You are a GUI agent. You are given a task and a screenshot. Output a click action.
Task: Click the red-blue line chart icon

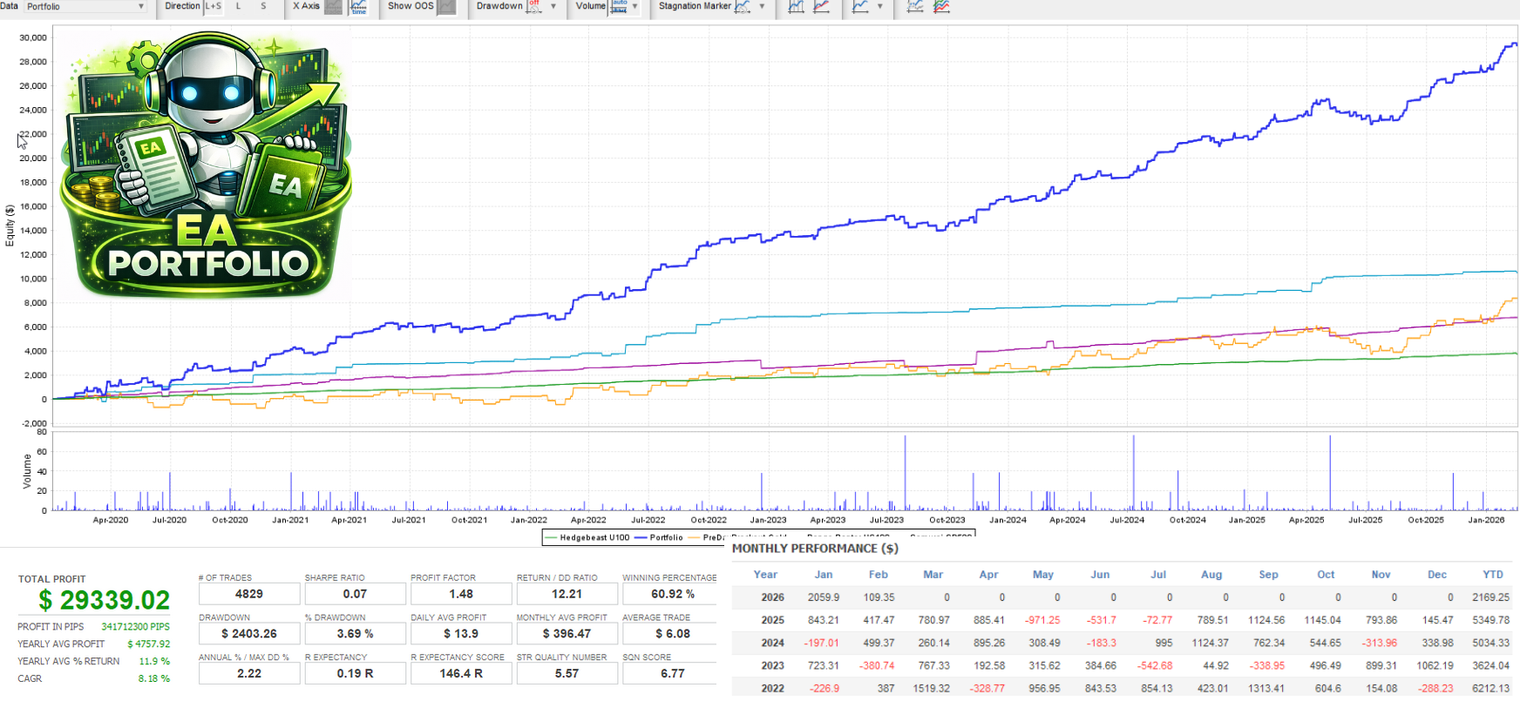pos(821,7)
